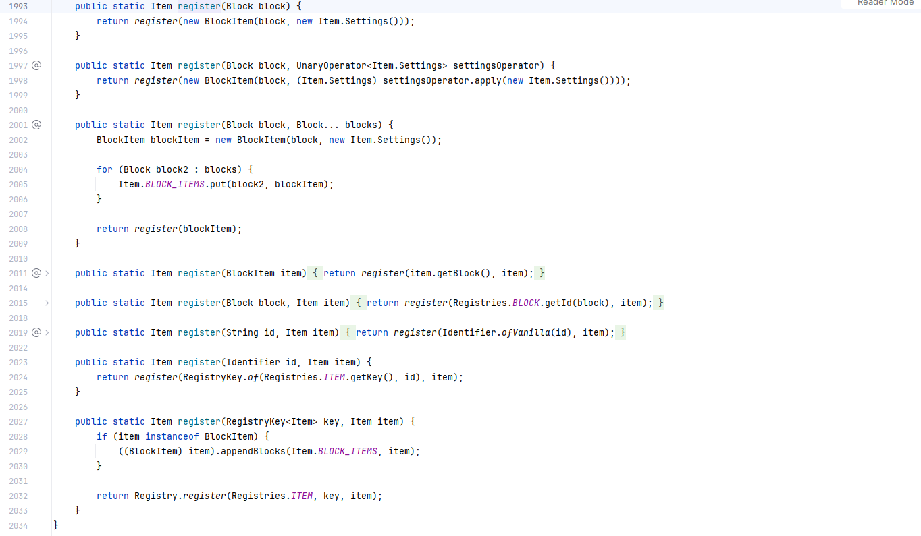Click line number 1993 in the gutter
Screen dimensions: 921x536
[18, 6]
